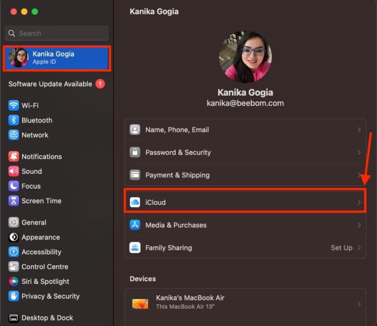
Task: Open Payment & Shipping row
Action: 245,175
